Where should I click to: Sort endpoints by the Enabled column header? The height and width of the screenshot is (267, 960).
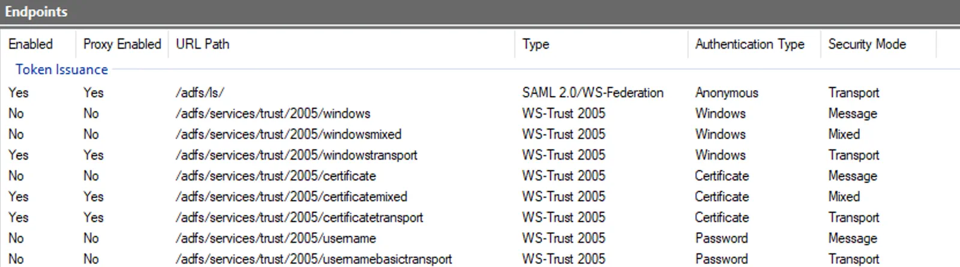38,44
